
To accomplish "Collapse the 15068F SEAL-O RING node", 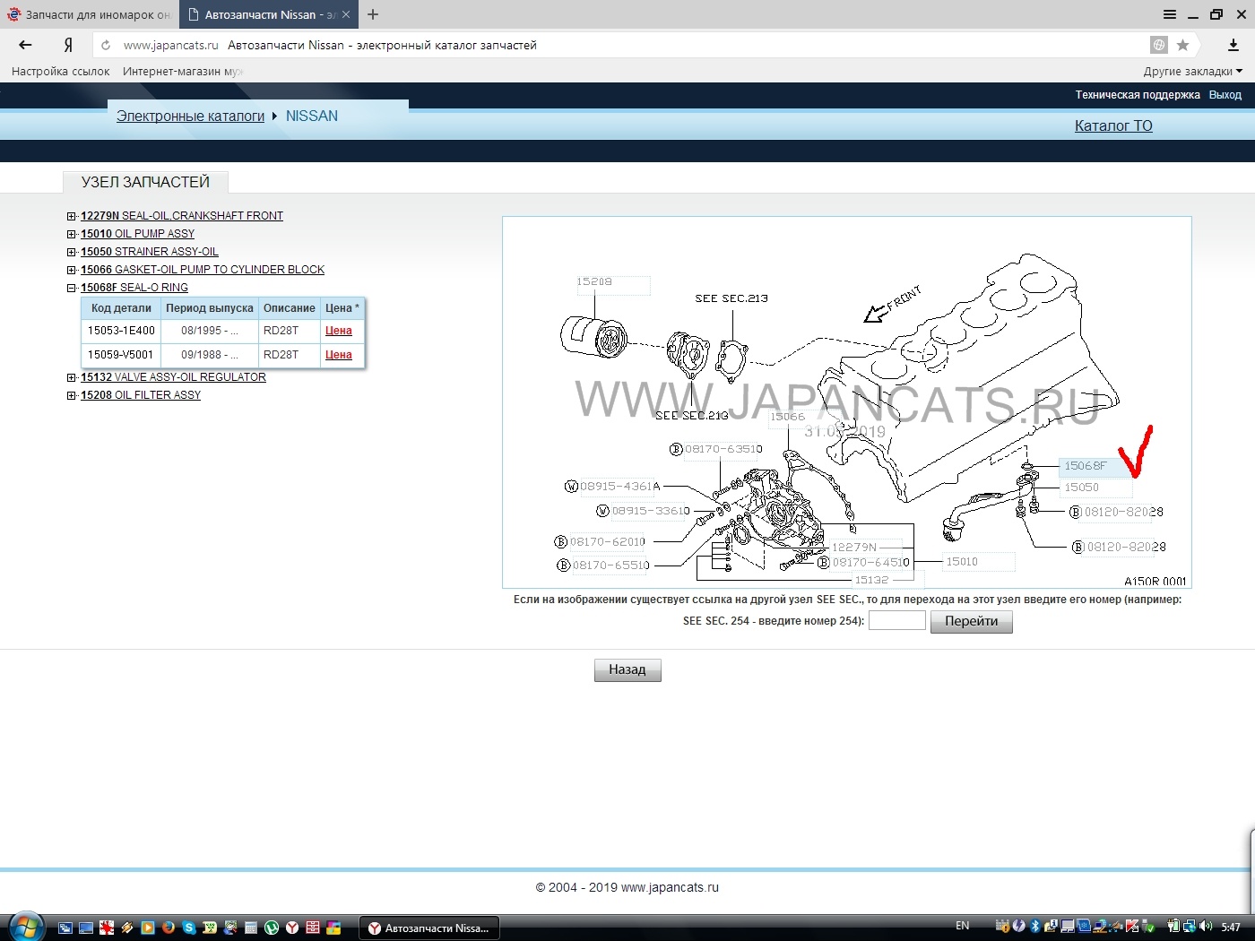I will (x=72, y=288).
